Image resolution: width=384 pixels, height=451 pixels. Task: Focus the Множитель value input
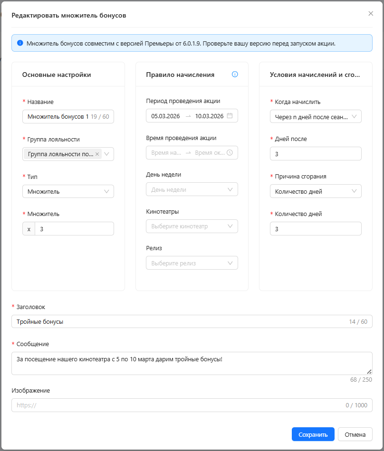click(x=74, y=229)
